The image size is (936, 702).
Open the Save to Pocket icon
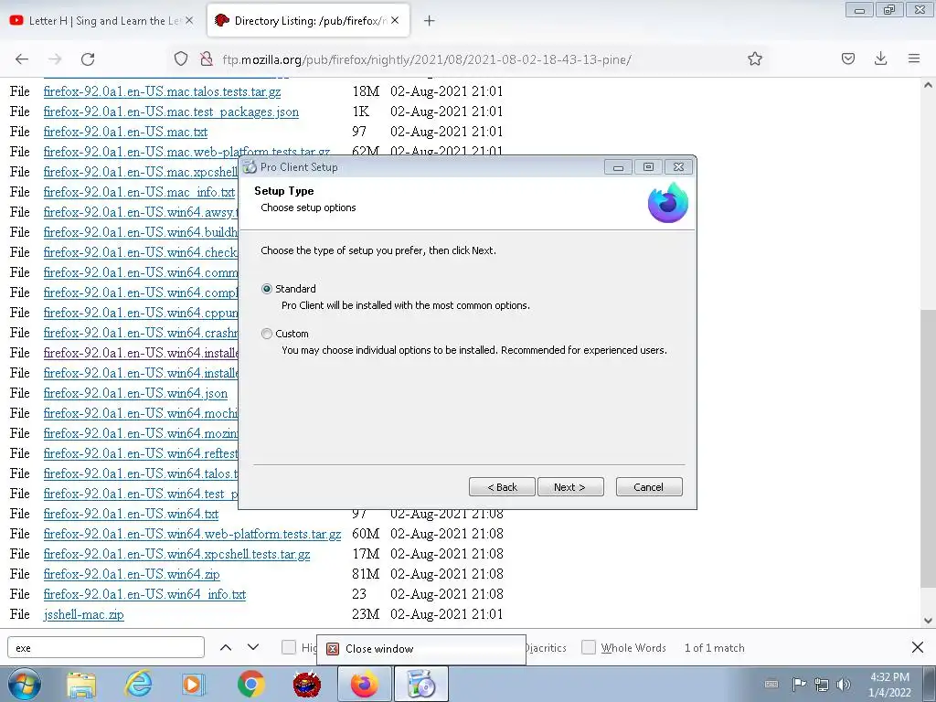click(x=847, y=58)
